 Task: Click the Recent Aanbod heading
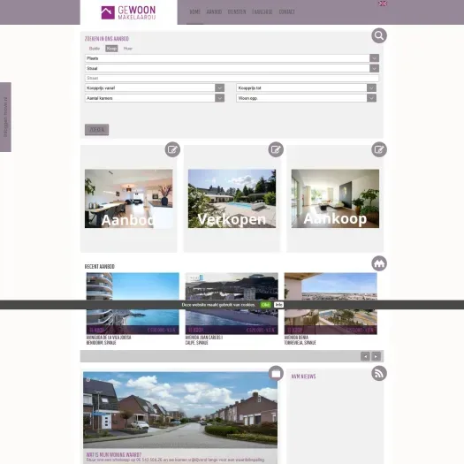coord(99,267)
